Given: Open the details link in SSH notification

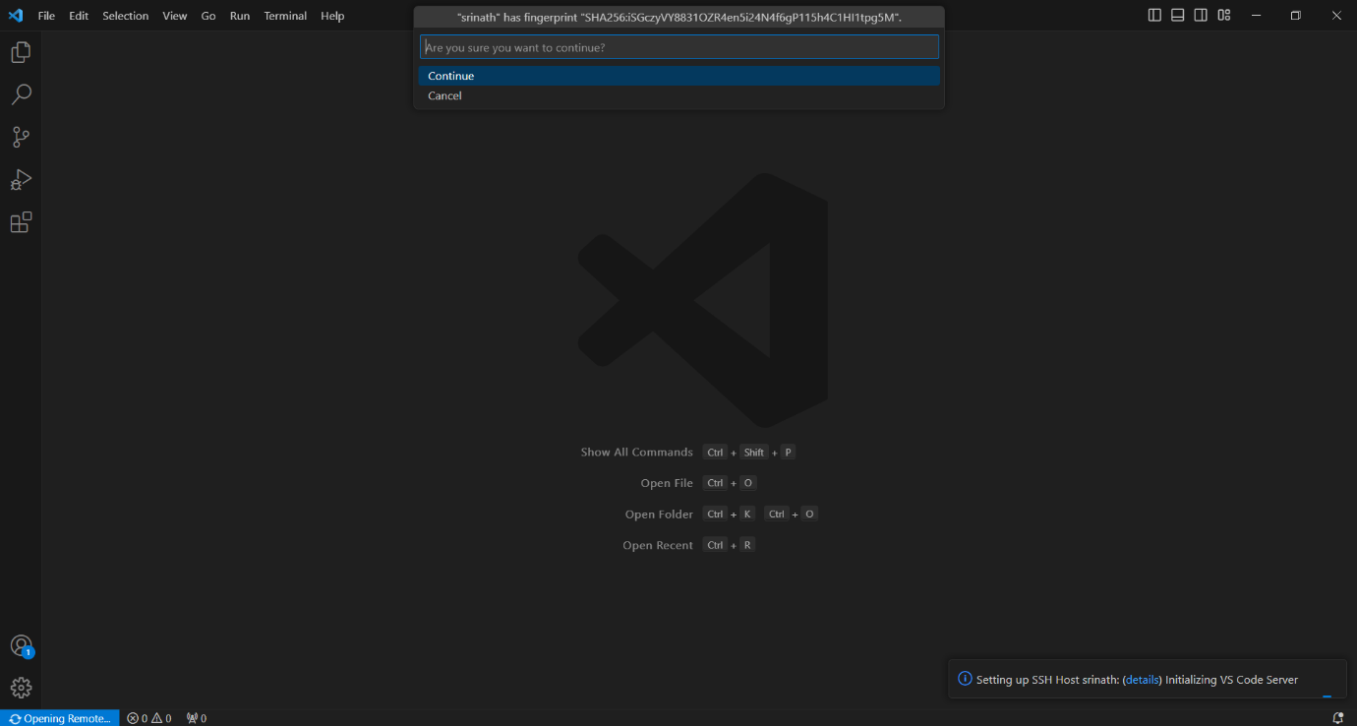Looking at the screenshot, I should click(x=1142, y=680).
